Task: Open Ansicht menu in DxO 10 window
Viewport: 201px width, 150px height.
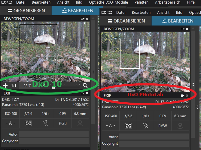Action: tap(63, 2)
